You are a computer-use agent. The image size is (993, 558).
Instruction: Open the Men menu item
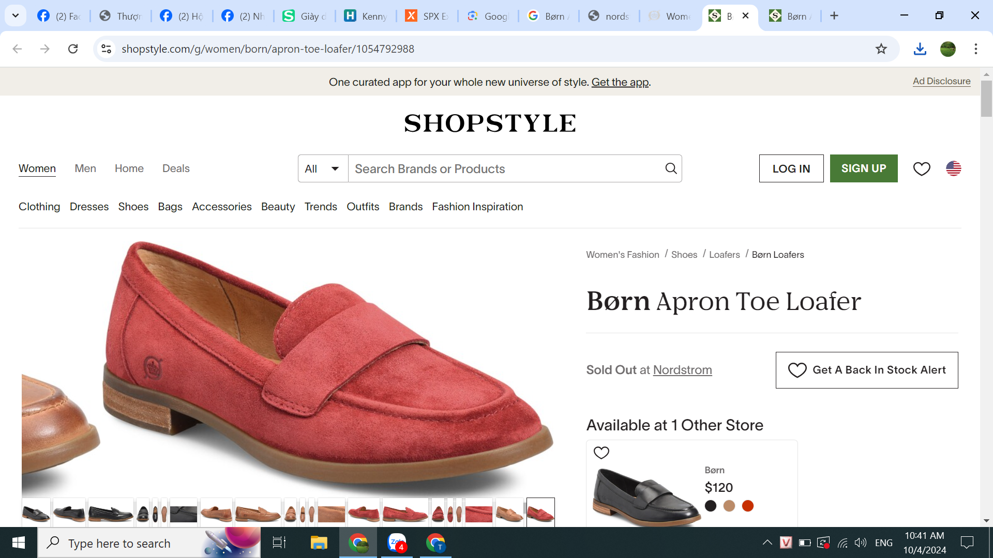click(x=85, y=168)
